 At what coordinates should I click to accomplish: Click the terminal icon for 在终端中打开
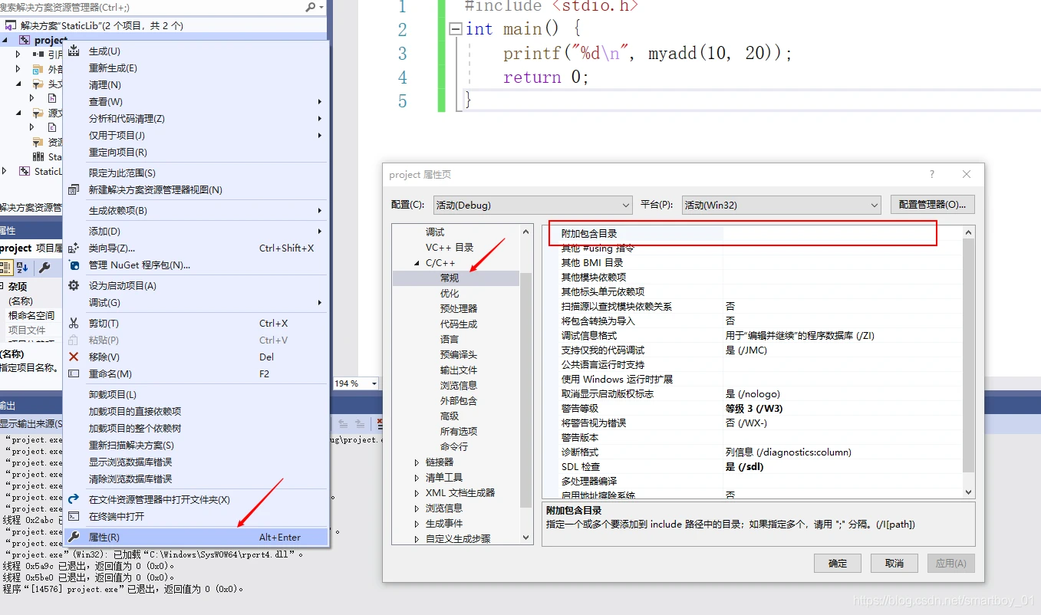[74, 517]
